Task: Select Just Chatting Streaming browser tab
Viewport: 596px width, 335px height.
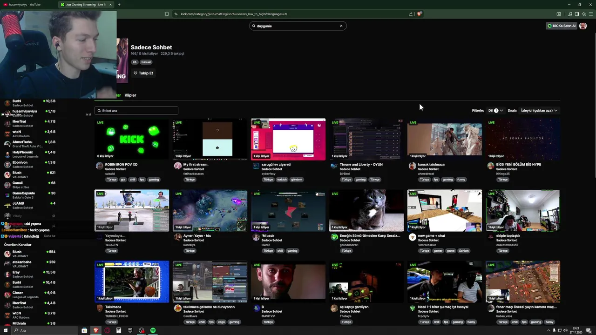Action: (86, 5)
